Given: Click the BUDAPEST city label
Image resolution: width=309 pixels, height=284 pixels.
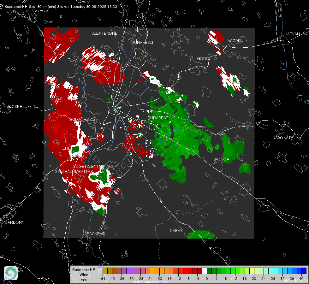Looking at the screenshot, I should [158, 118].
